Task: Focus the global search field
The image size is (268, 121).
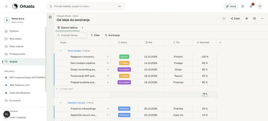Action: 86,6
